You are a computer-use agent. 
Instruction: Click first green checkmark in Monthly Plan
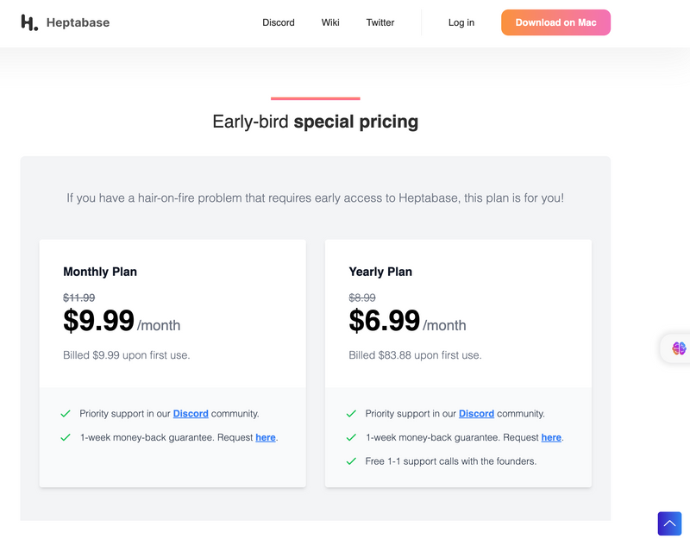coord(66,414)
